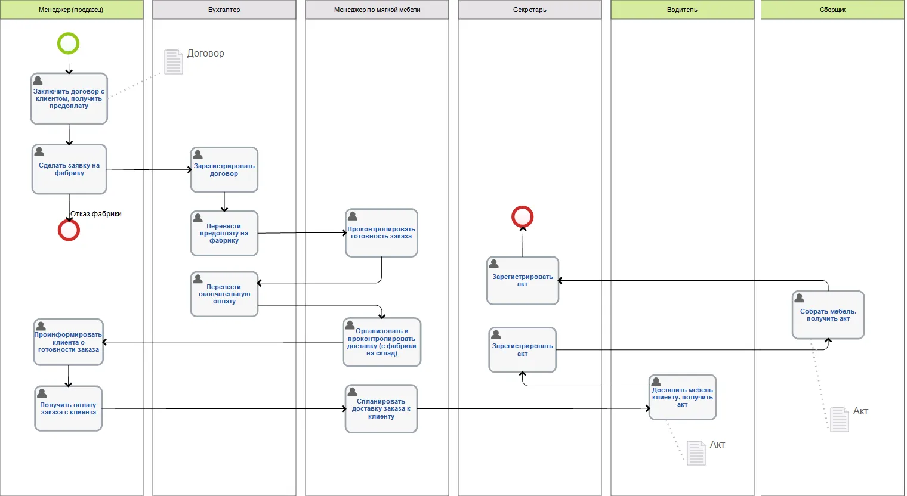Click the green start event circle

(68, 44)
